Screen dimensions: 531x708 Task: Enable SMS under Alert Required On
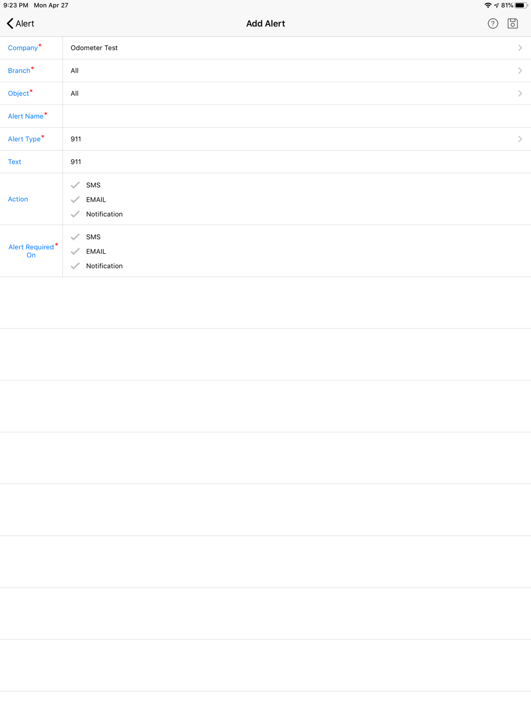point(75,237)
